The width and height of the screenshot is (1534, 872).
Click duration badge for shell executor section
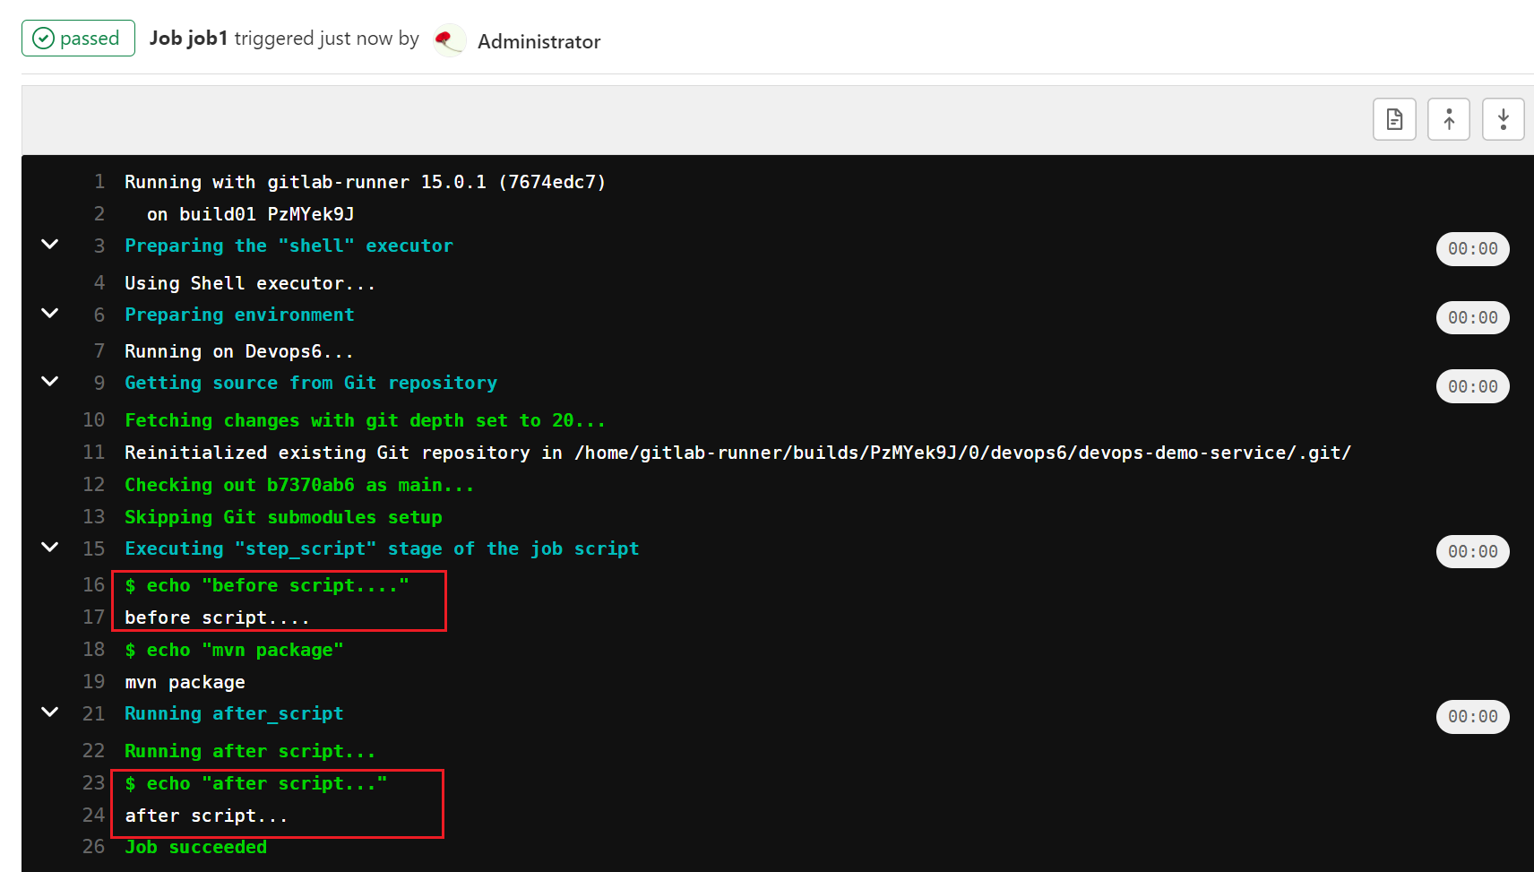[1472, 249]
